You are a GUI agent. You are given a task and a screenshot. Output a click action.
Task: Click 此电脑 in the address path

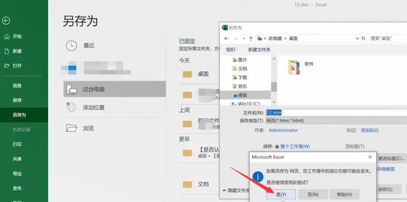(x=275, y=39)
